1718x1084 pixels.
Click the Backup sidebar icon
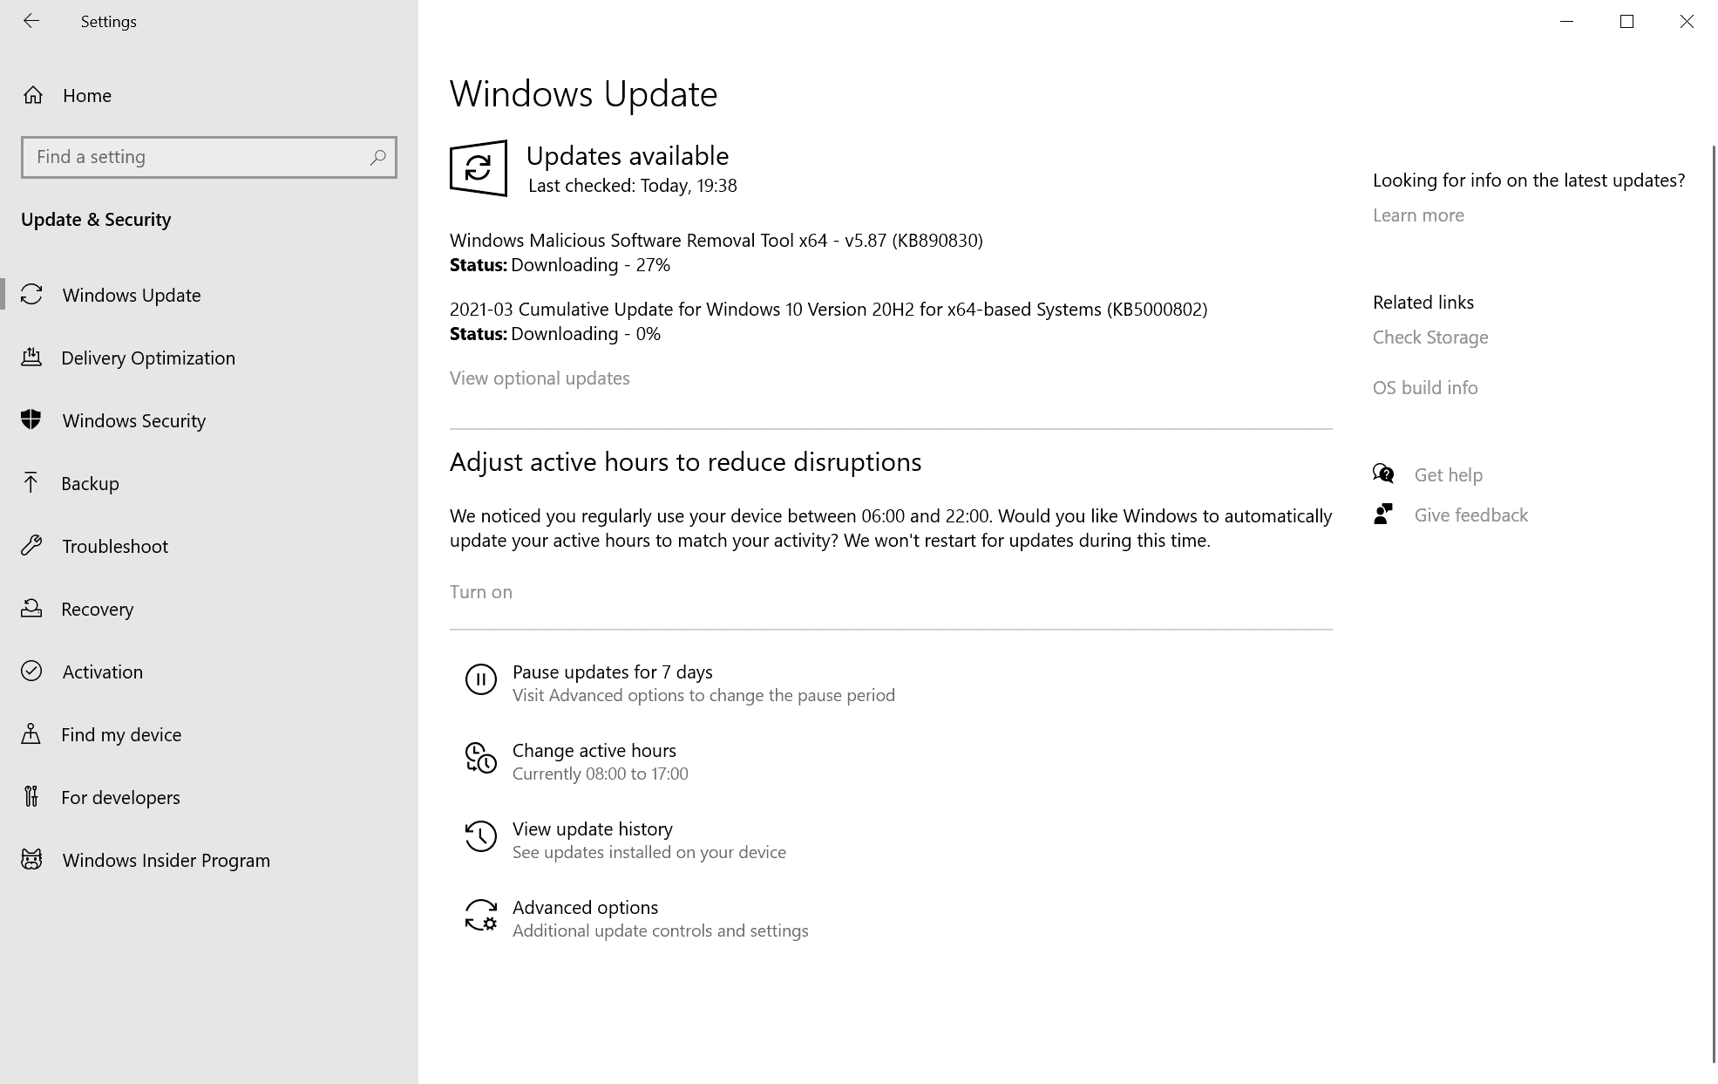tap(31, 482)
